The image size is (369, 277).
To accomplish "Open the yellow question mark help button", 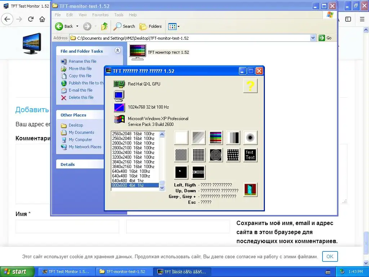I will pyautogui.click(x=250, y=86).
